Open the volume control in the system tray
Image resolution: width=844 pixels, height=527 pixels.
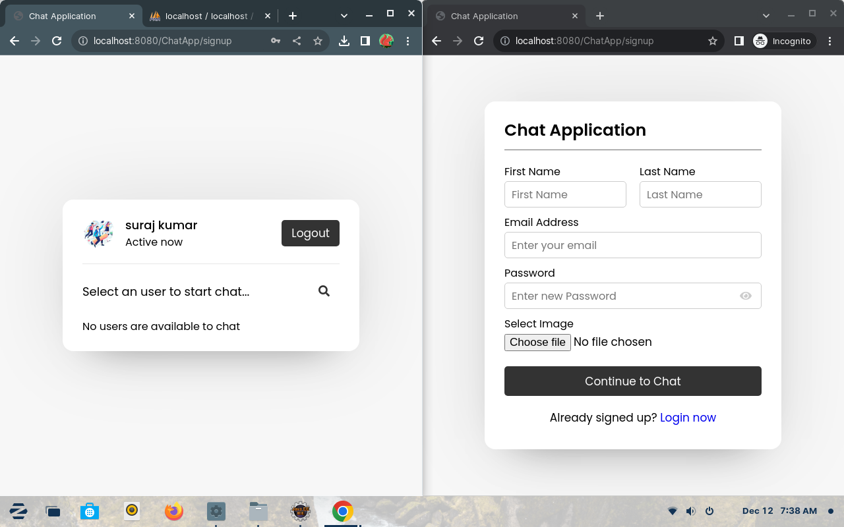coord(690,511)
